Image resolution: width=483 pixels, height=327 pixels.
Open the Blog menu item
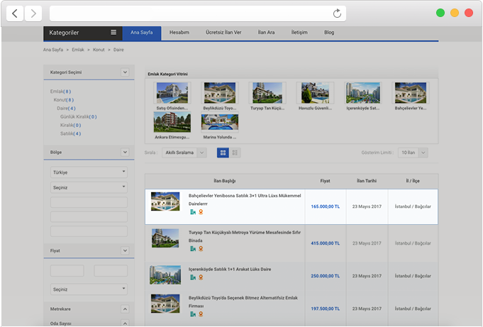(329, 33)
